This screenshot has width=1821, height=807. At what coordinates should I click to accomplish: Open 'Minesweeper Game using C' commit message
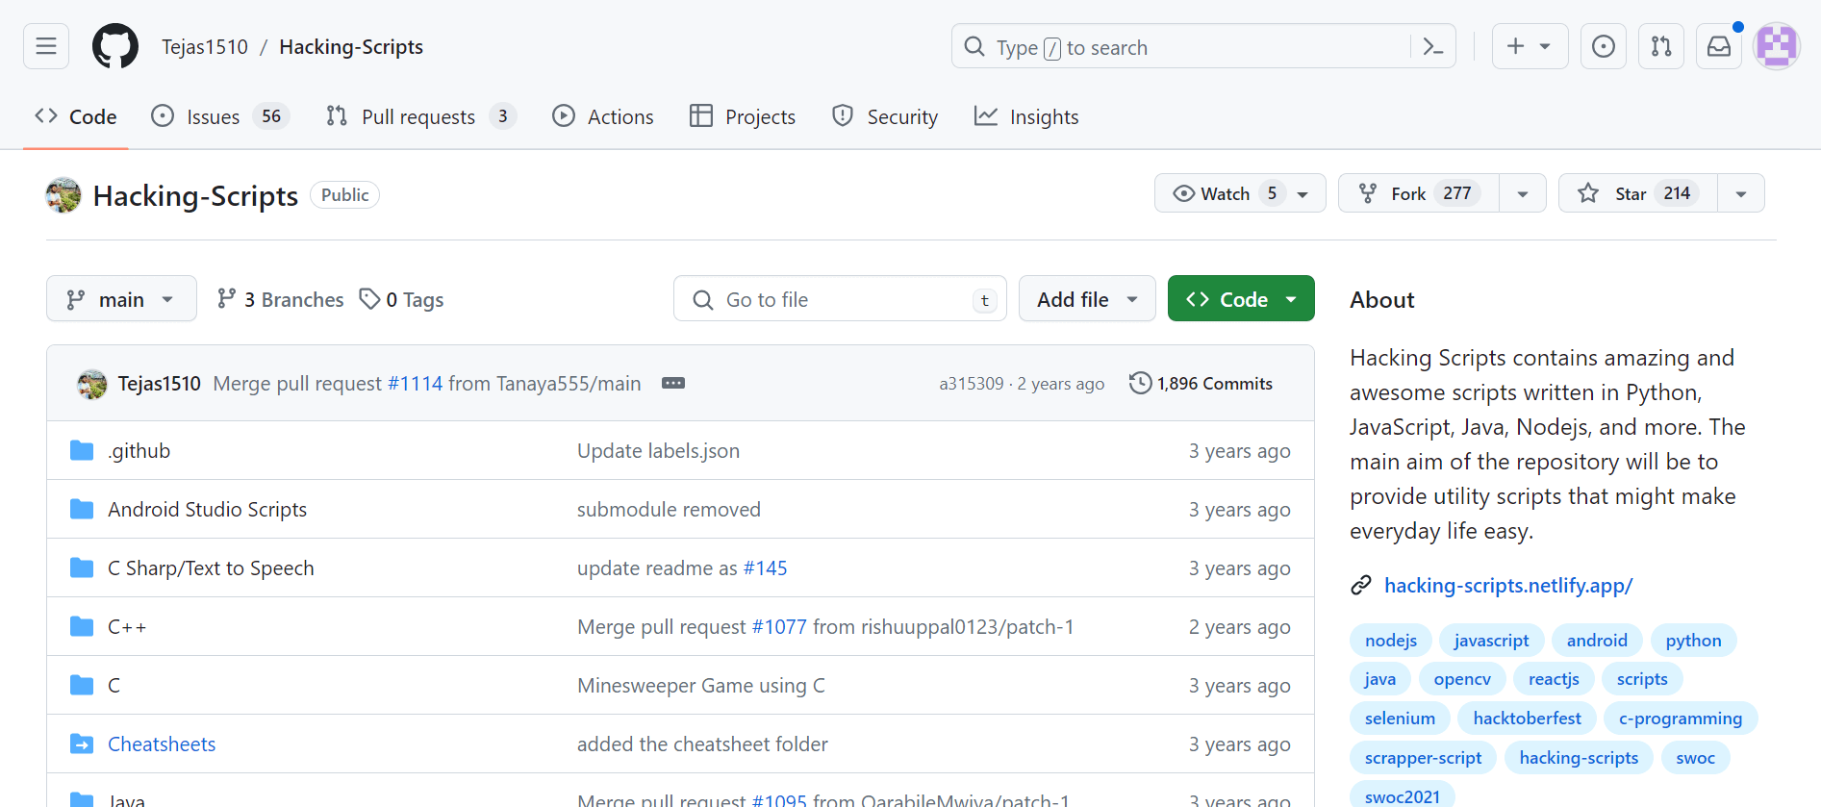[701, 685]
